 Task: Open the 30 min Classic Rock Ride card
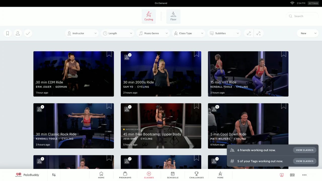click(x=73, y=126)
